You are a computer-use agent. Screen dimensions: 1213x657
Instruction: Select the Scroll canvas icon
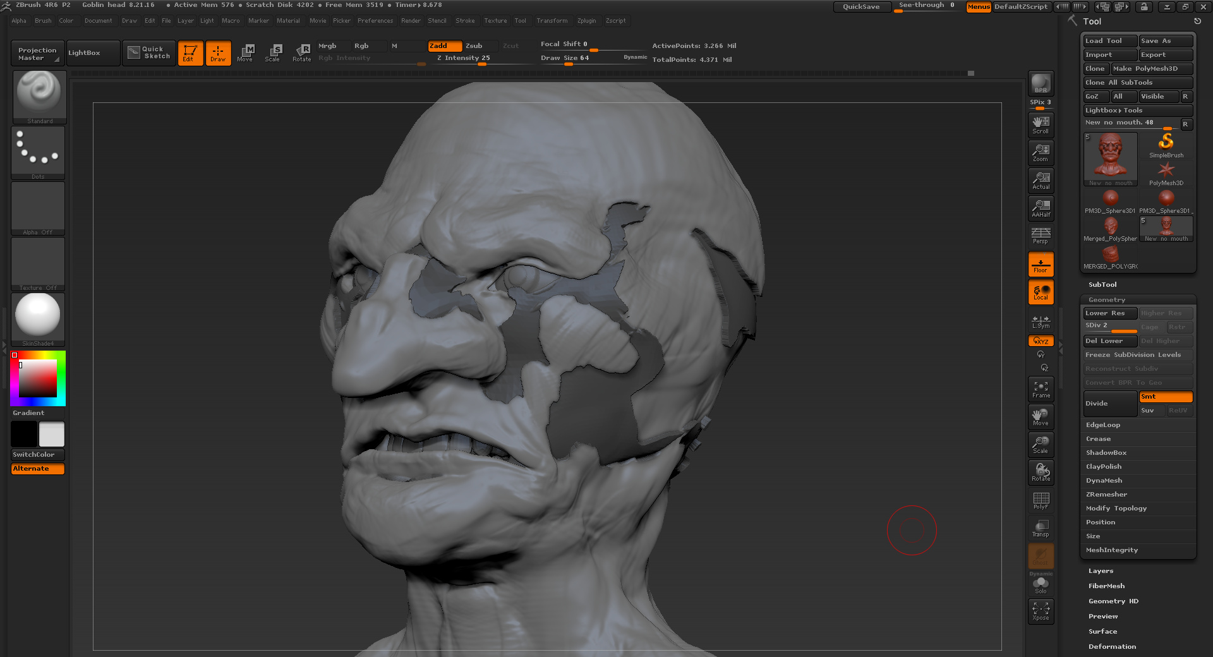(1041, 124)
